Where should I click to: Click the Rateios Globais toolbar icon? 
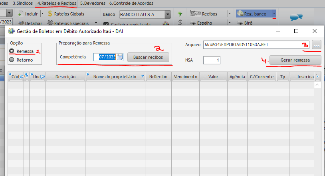click(50, 14)
